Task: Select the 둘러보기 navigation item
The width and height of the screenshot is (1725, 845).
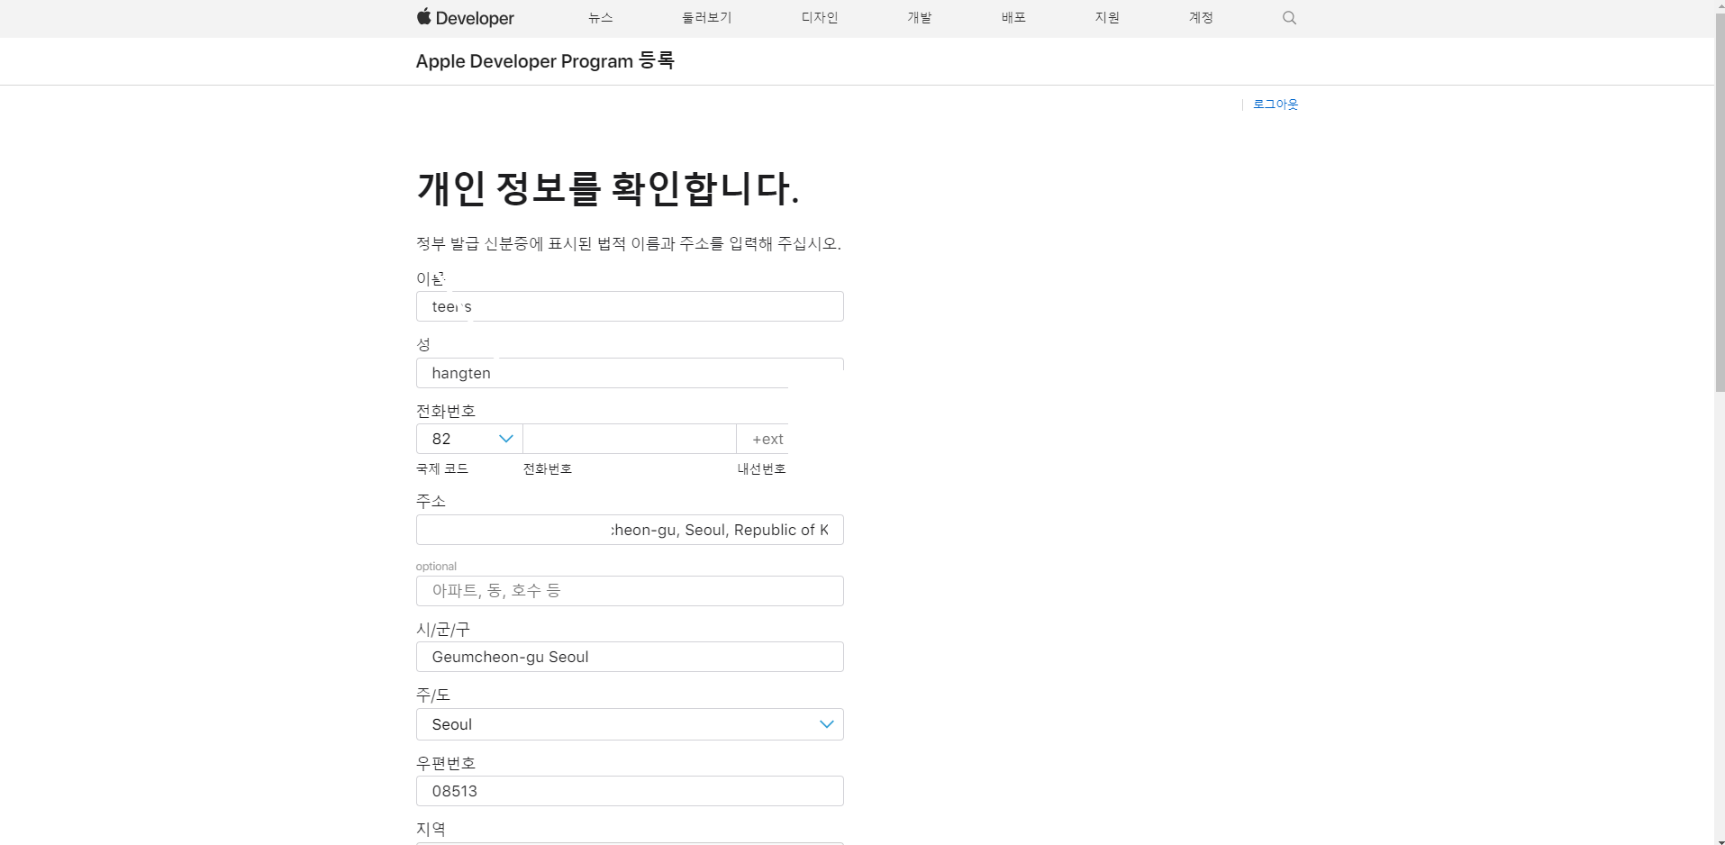Action: pos(707,18)
